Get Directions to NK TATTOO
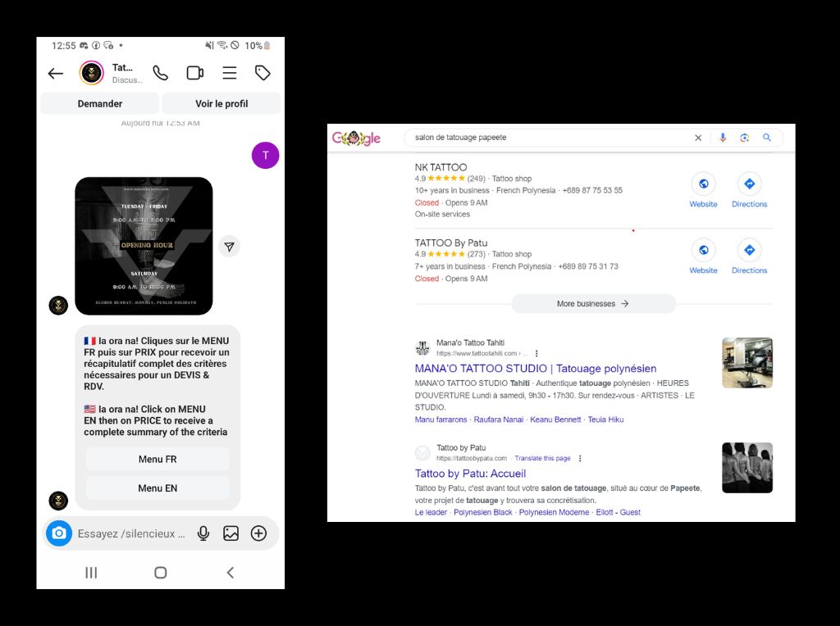The height and width of the screenshot is (626, 840). (750, 190)
